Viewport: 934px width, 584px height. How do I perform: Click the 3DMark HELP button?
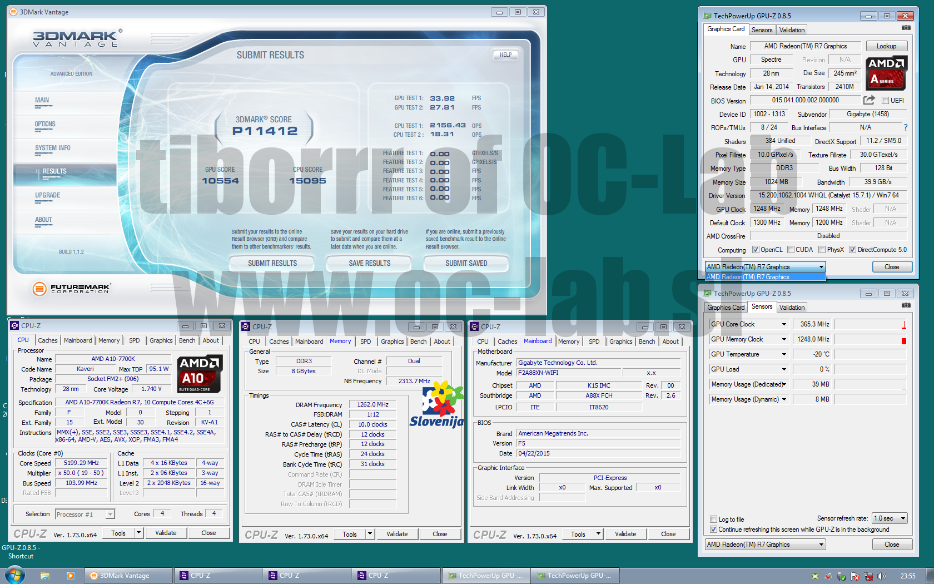[x=505, y=55]
